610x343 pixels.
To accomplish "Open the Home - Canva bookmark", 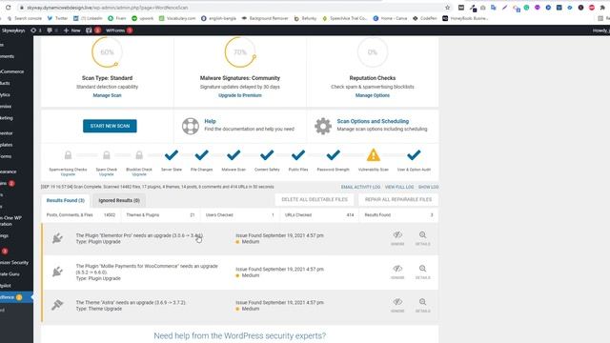I will [x=390, y=18].
